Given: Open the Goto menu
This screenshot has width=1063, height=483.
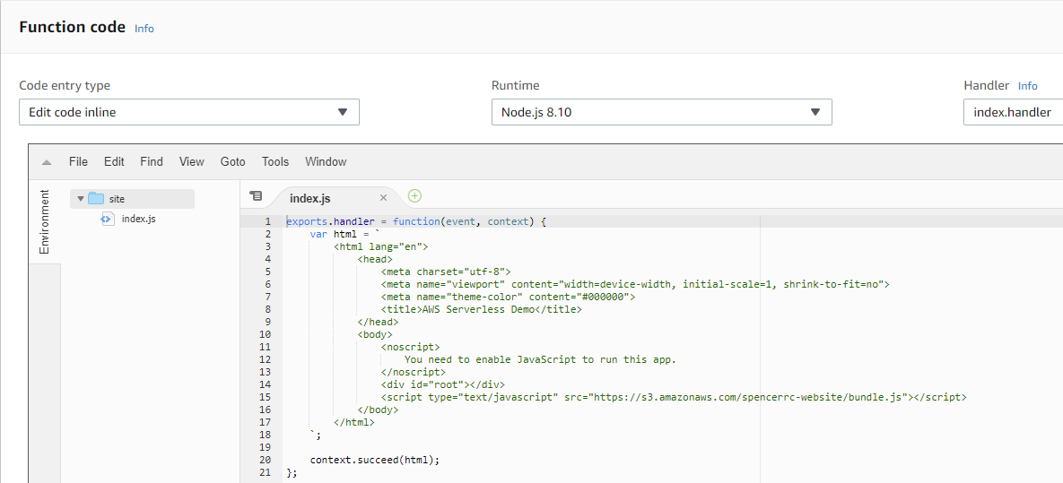Looking at the screenshot, I should 233,162.
